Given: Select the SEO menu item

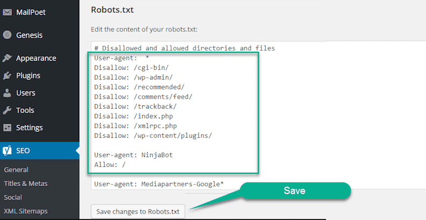Looking at the screenshot, I should click(40, 151).
